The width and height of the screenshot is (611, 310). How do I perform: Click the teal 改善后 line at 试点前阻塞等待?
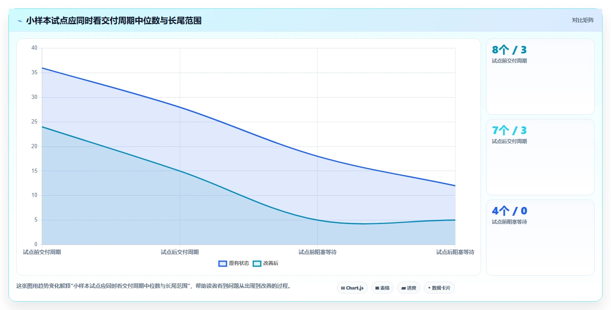pos(318,220)
